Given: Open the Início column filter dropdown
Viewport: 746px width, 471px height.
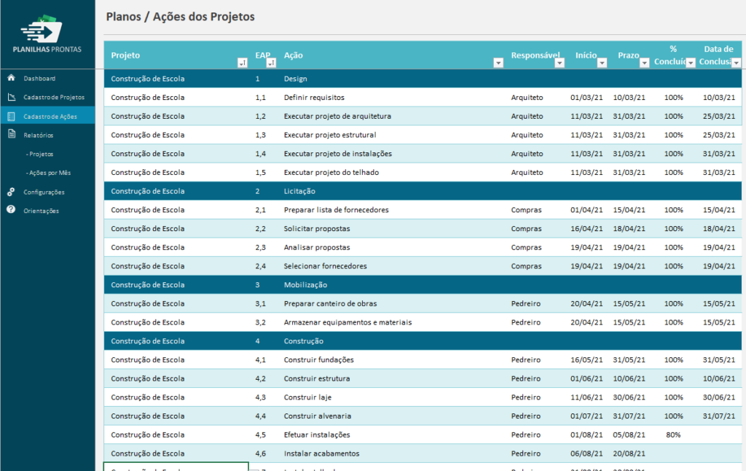Looking at the screenshot, I should pos(603,63).
